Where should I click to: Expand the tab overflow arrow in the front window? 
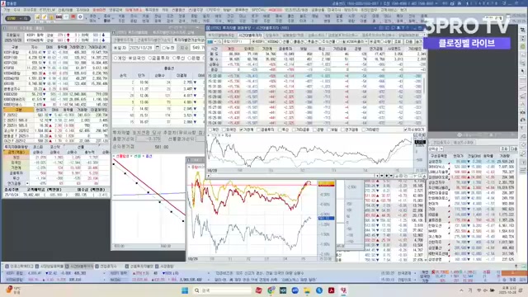424,35
